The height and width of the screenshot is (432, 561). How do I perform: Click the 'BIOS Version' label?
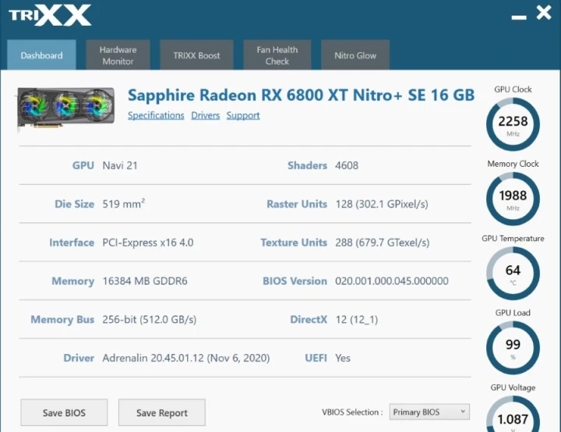click(x=295, y=281)
